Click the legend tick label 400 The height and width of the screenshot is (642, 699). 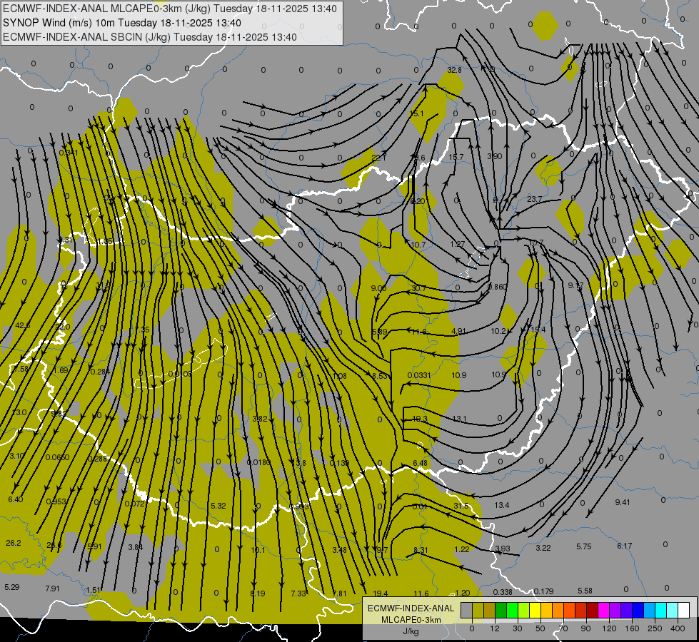click(x=678, y=628)
